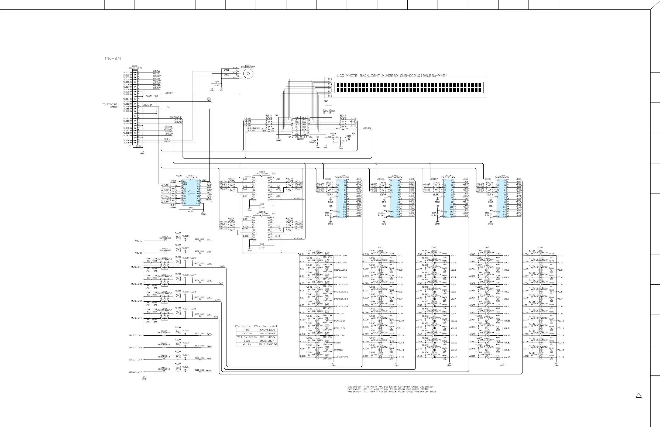The height and width of the screenshot is (427, 660).
Task: Click the CN002 LCD connector block
Action: (x=300, y=126)
